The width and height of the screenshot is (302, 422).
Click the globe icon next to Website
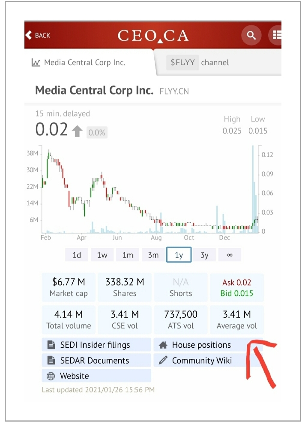point(51,375)
